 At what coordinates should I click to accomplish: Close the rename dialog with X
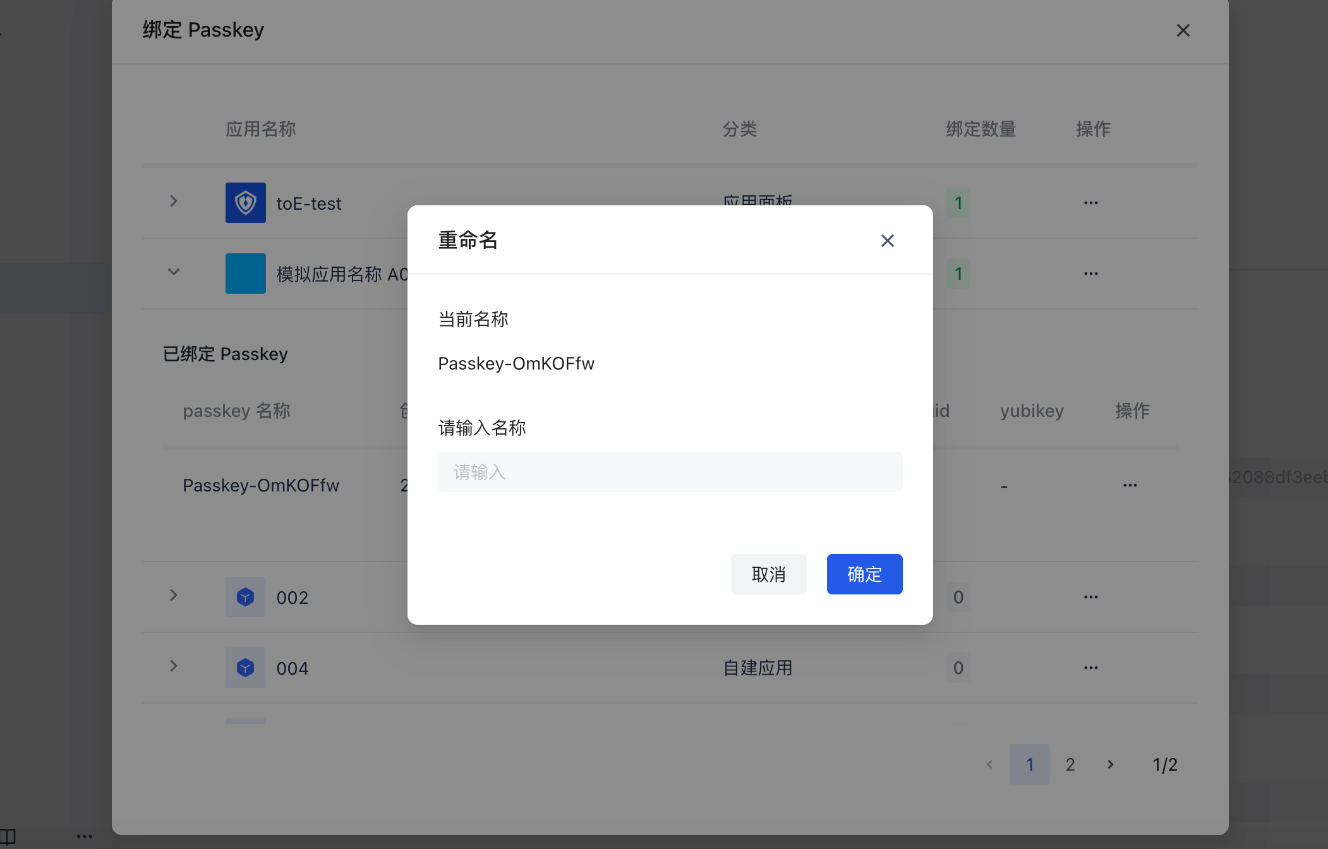pos(887,241)
